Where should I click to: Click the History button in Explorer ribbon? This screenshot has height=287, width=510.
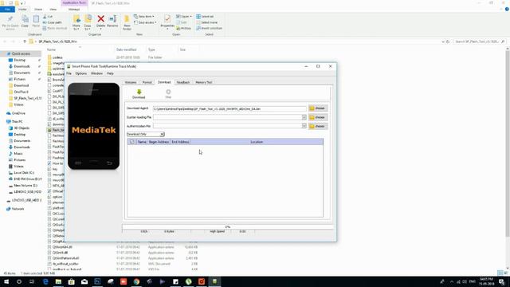[x=183, y=29]
